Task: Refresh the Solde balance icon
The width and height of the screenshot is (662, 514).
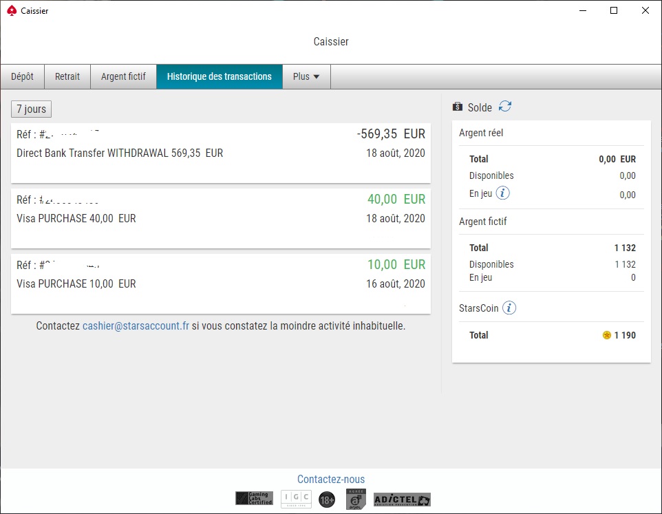Action: click(x=505, y=107)
